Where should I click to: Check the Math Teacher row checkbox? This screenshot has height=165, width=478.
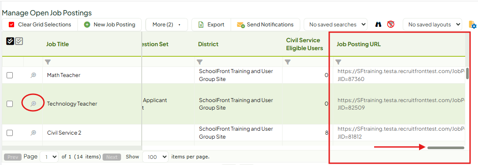tap(10, 75)
